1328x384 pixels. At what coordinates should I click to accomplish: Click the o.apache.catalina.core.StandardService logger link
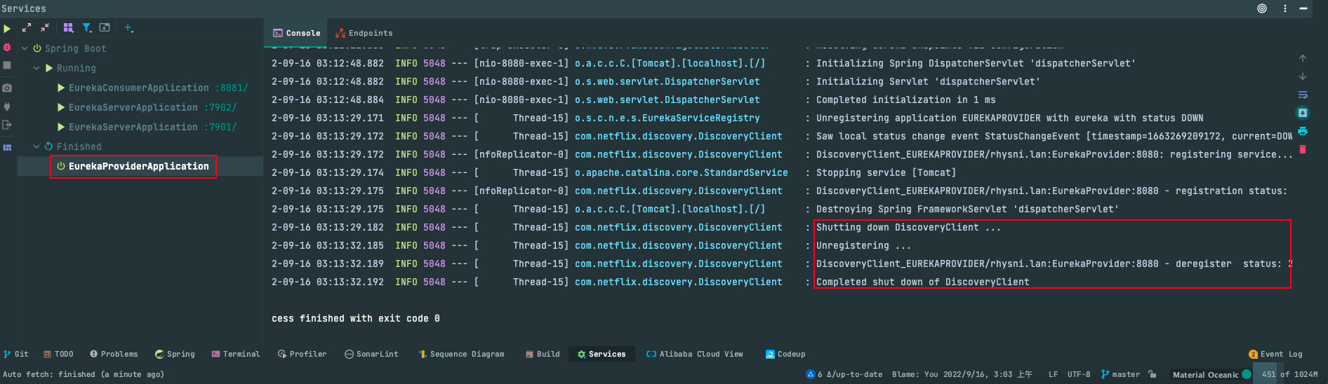pos(681,172)
